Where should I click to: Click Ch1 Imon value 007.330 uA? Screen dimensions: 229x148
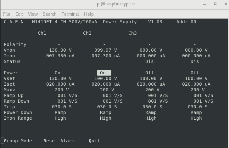pyautogui.click(x=60, y=56)
